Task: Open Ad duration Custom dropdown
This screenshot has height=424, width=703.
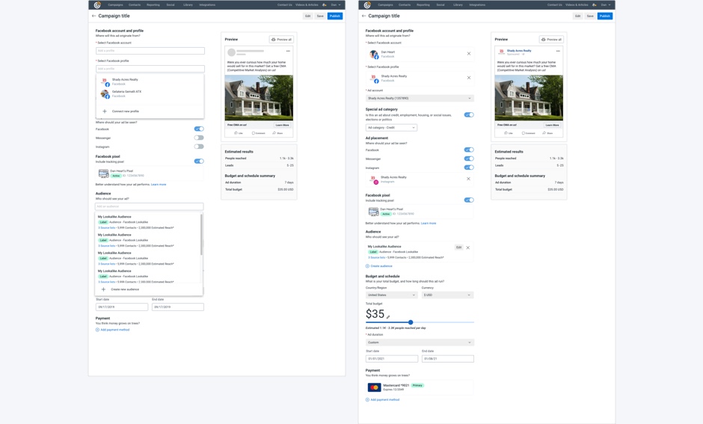Action: point(420,342)
